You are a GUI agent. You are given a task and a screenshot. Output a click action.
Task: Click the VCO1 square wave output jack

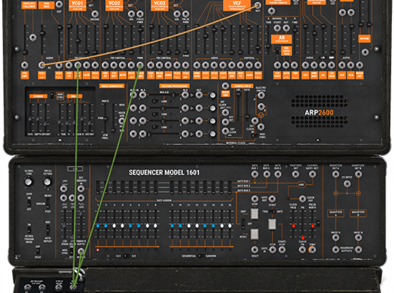[x=95, y=14]
